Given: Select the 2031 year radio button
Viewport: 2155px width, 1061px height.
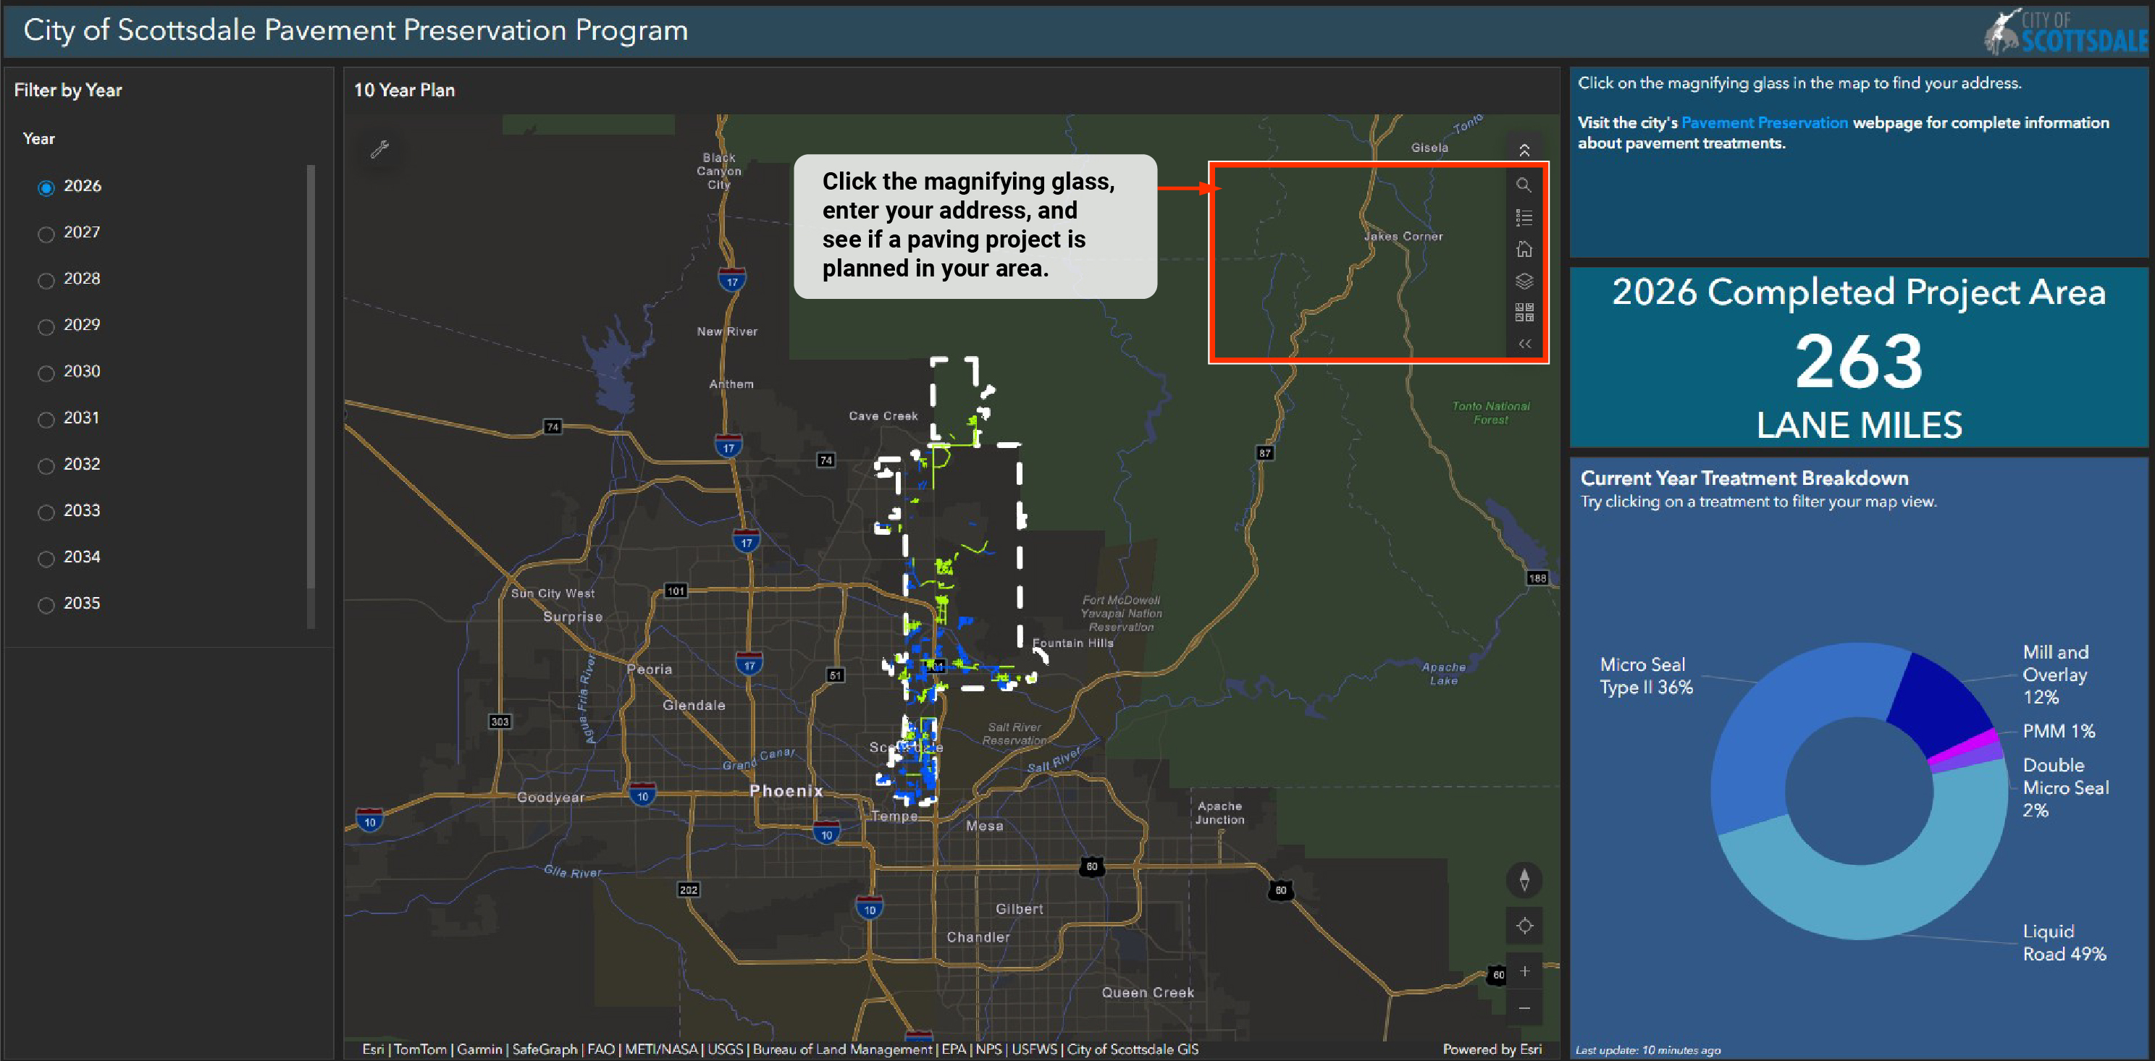Looking at the screenshot, I should pos(46,420).
